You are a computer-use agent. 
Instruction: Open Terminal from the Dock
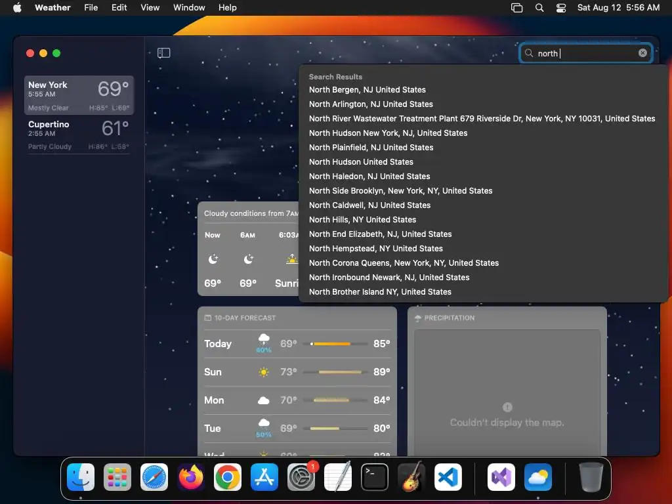[375, 477]
